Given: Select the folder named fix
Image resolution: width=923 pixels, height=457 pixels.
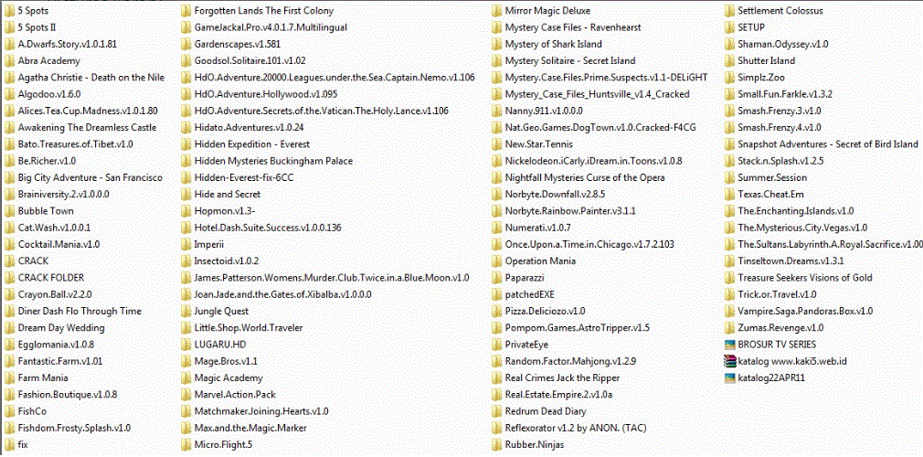Looking at the screenshot, I should click(23, 444).
